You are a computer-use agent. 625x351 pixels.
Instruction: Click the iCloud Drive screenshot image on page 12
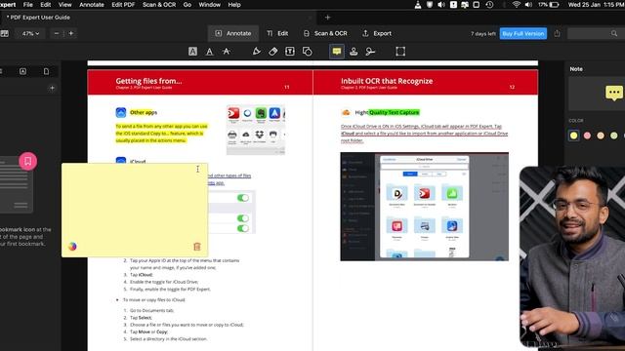pyautogui.click(x=424, y=207)
